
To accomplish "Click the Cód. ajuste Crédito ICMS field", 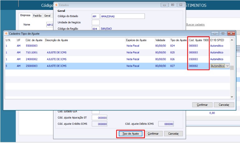I will [x=99, y=124].
